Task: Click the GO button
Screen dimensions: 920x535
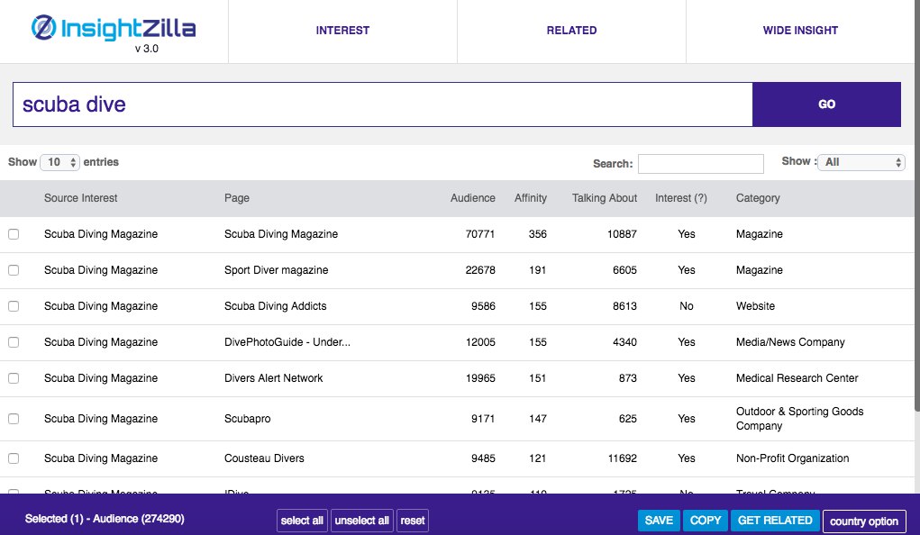Action: point(826,104)
